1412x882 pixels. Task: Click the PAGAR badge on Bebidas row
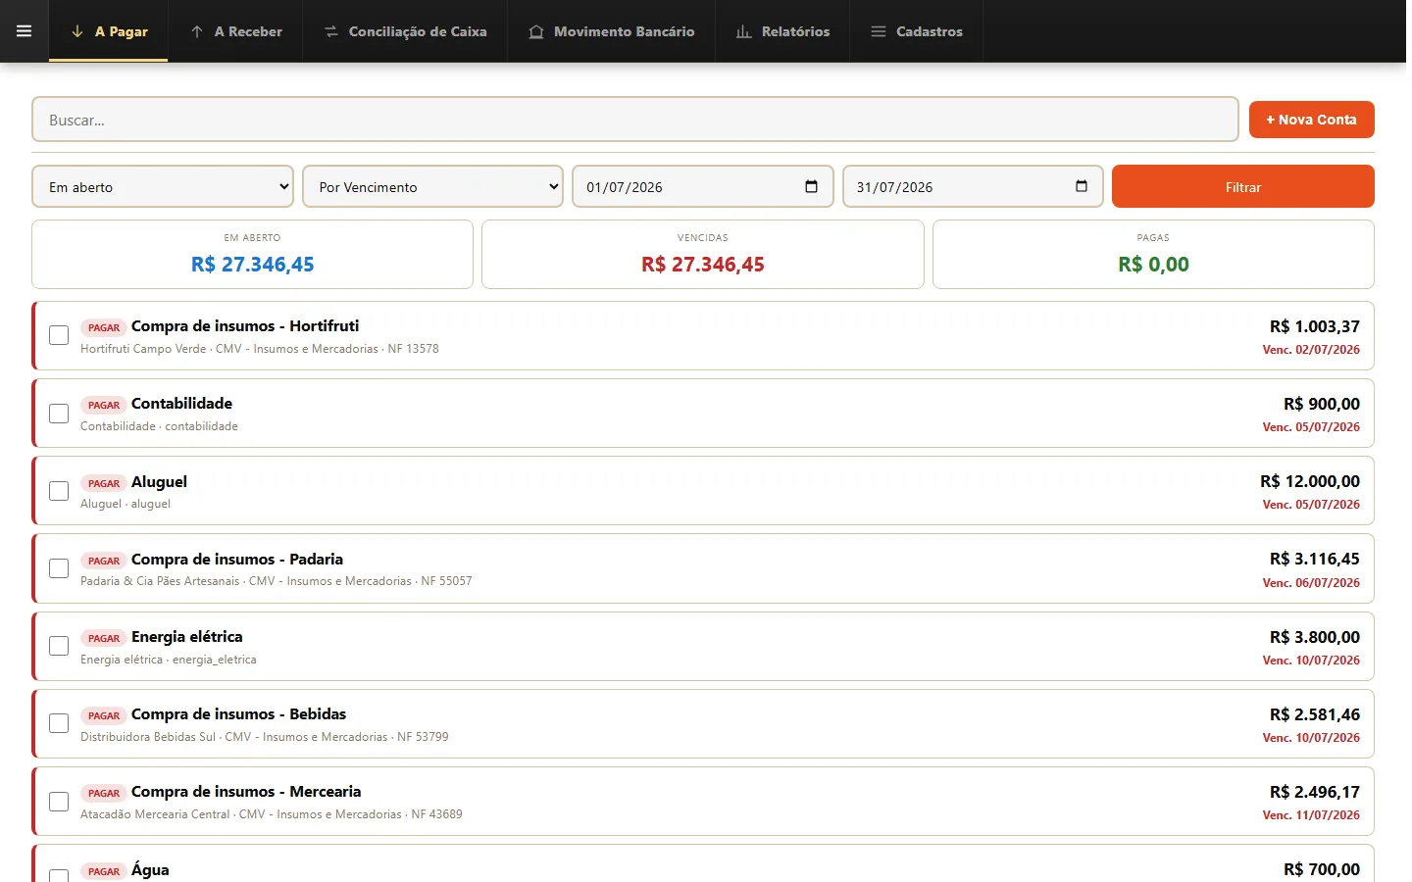click(x=103, y=715)
